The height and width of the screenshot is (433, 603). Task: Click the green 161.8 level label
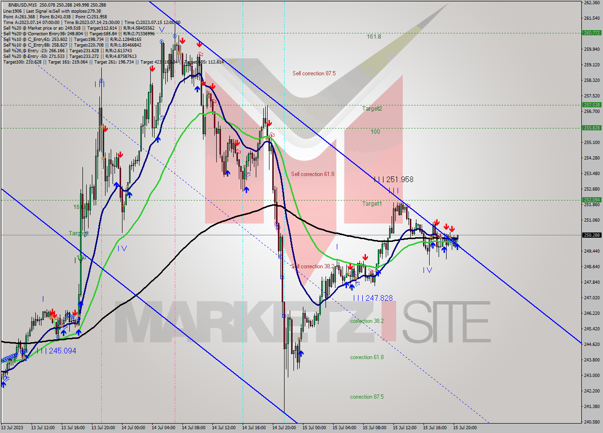(374, 36)
